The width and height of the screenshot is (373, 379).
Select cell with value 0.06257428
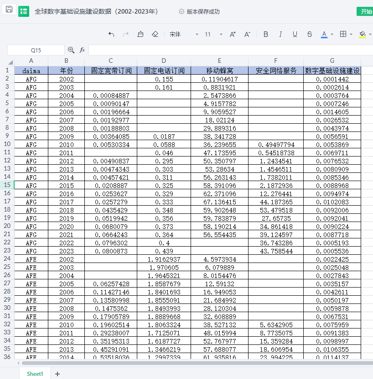click(x=111, y=284)
